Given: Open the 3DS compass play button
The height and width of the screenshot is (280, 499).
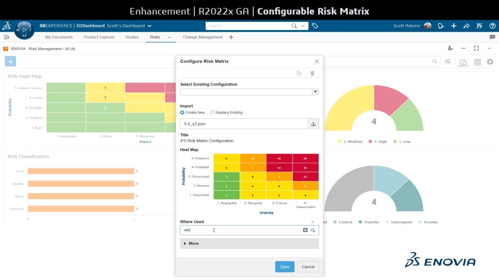Looking at the screenshot, I should 24,30.
